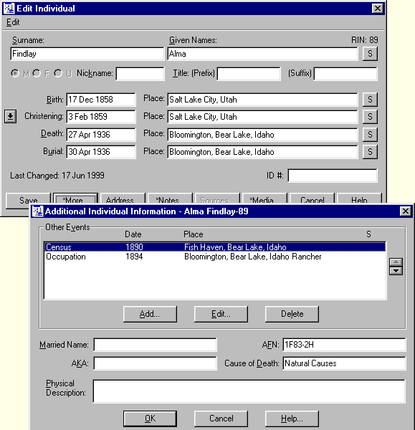Confirm with the OK button
Screen dimensions: 415x430
pos(150,419)
